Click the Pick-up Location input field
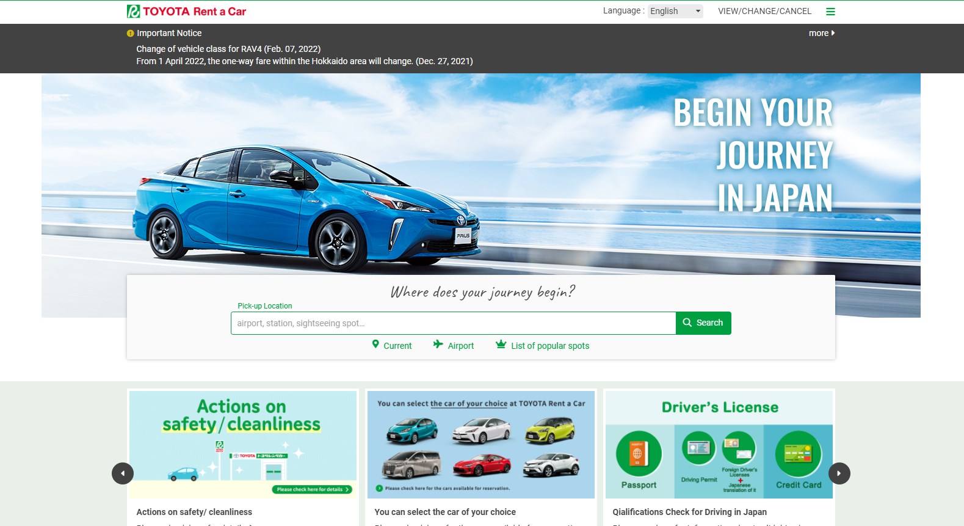Screen dimensions: 964x526 (x=453, y=323)
